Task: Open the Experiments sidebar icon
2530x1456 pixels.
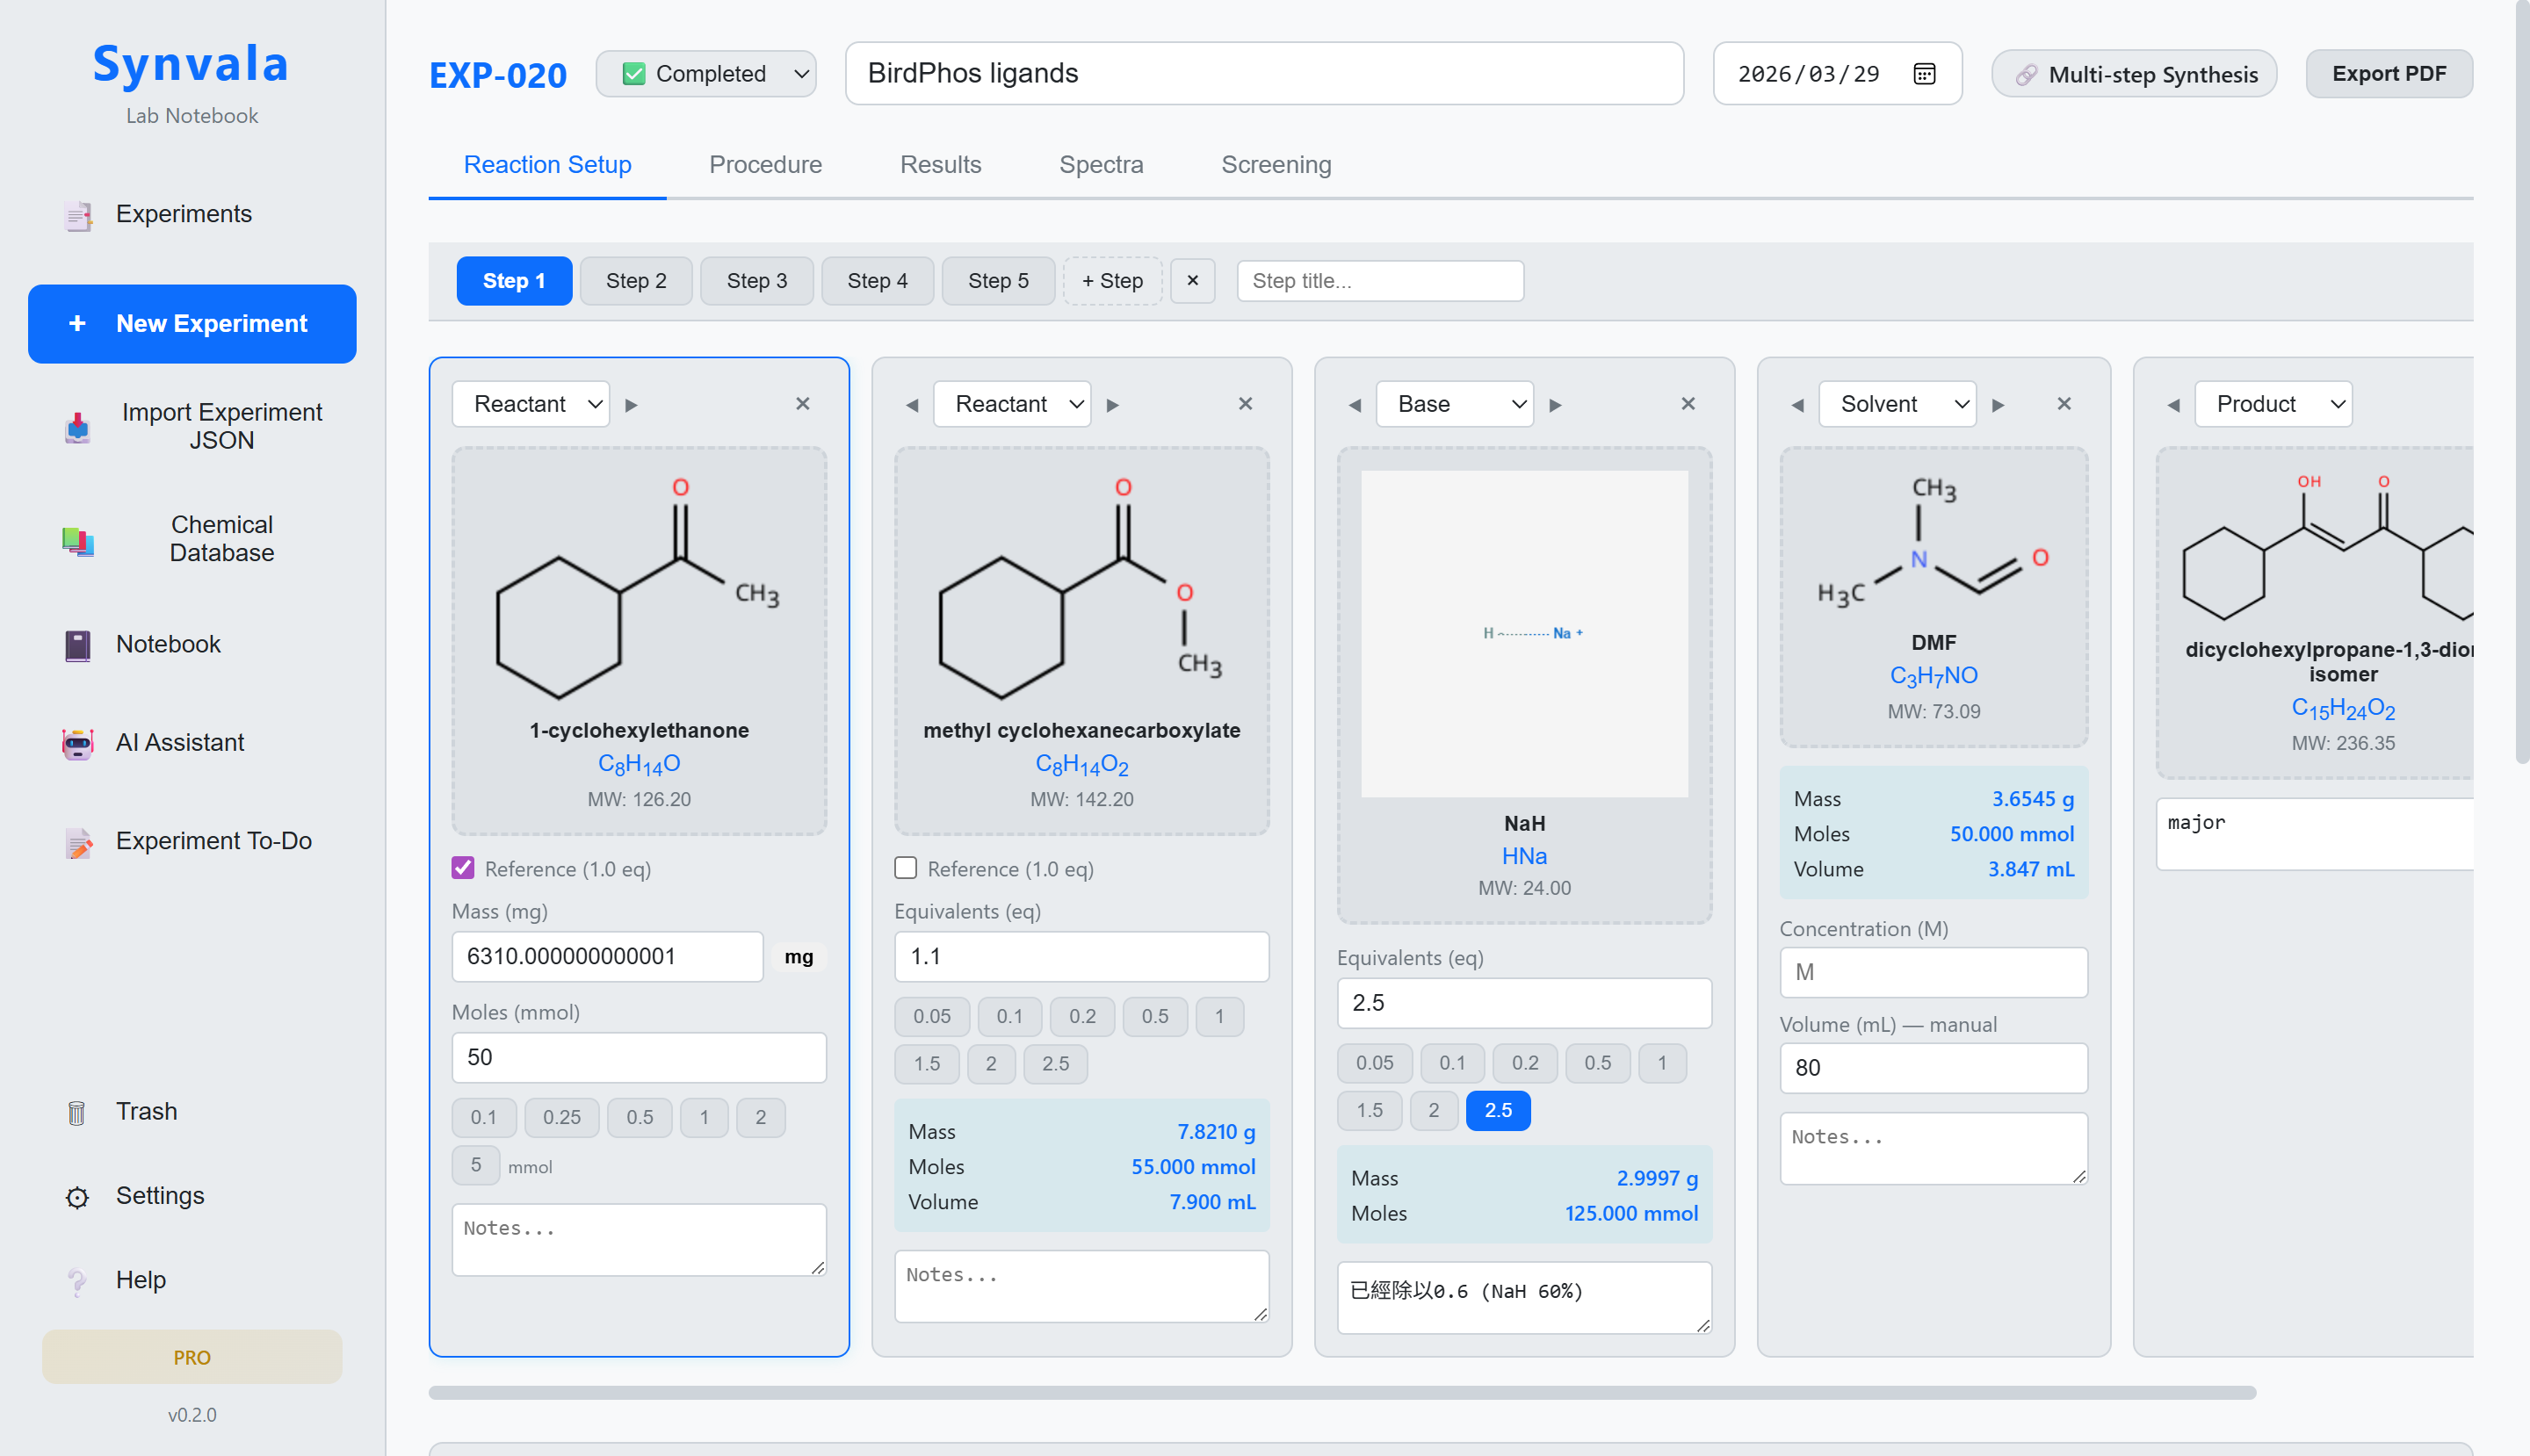Action: pos(77,215)
